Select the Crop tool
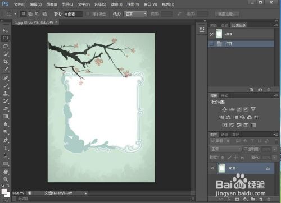Screen dimensions: 281x203 click(x=6, y=62)
